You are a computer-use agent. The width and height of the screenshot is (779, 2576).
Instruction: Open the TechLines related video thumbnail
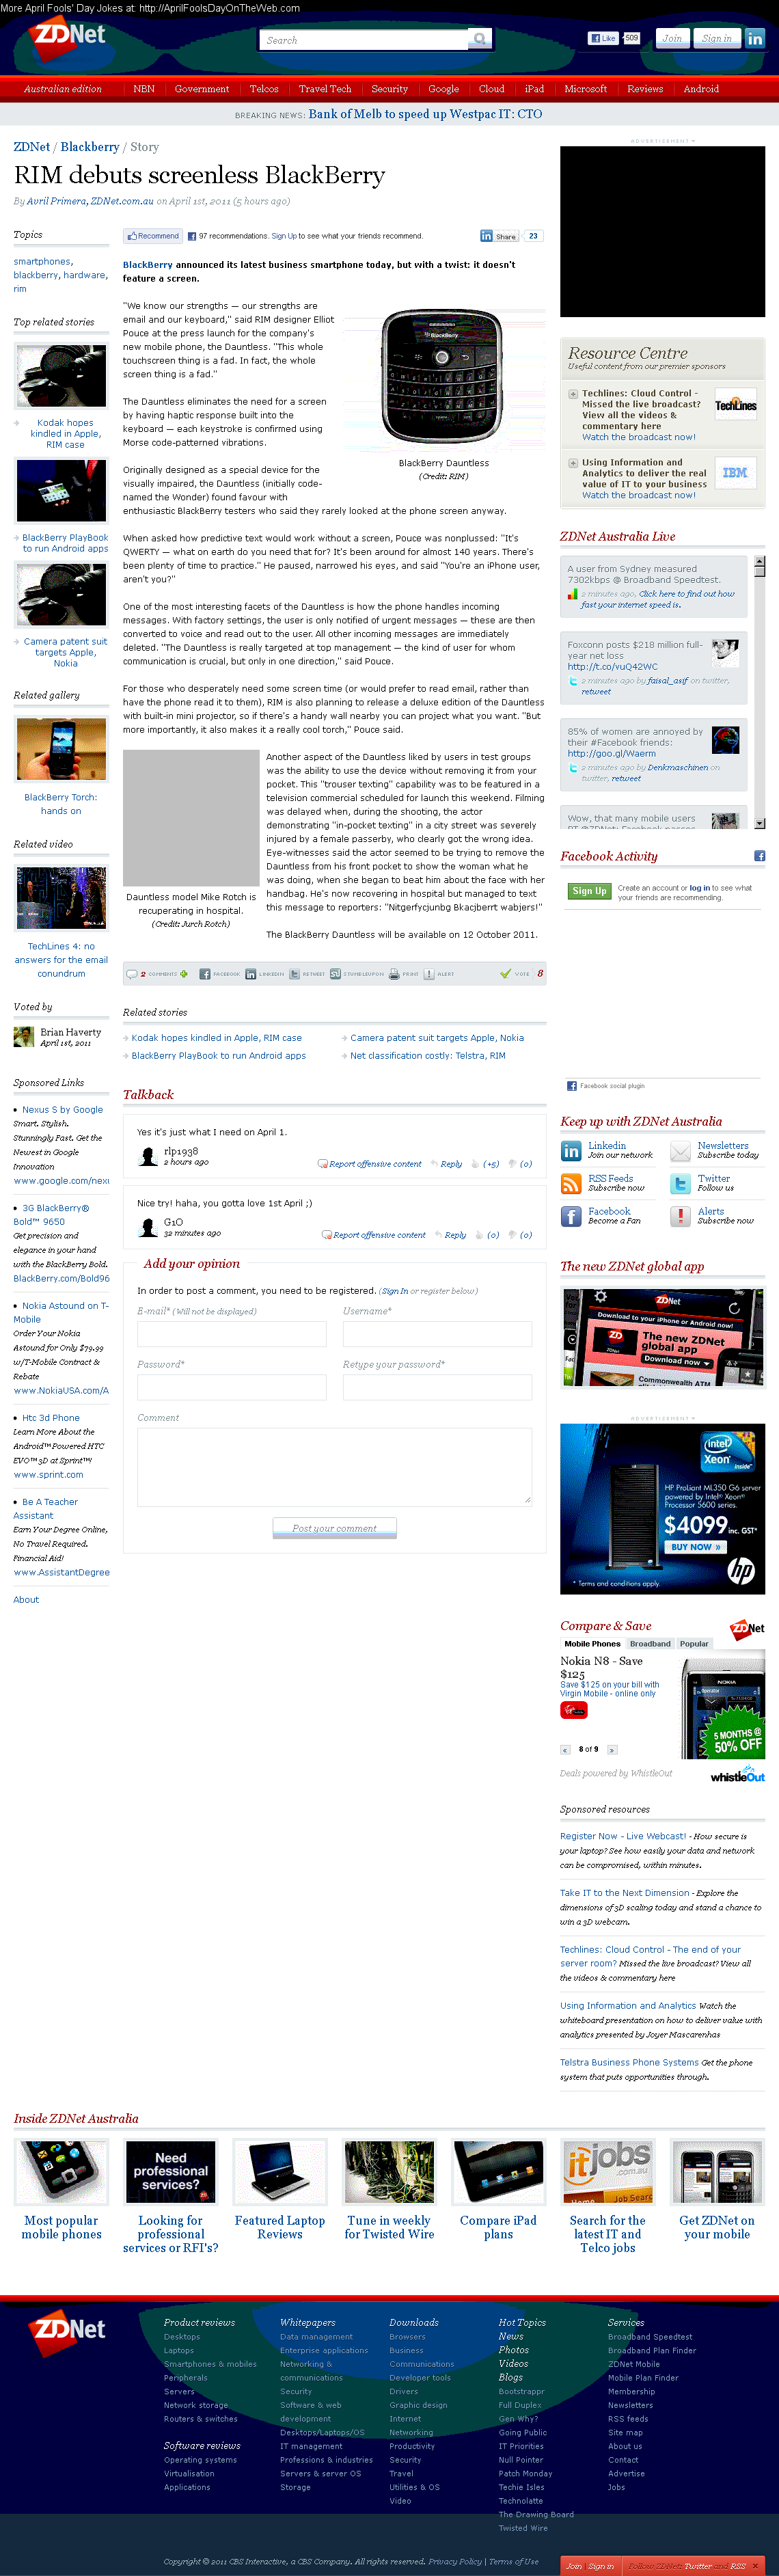coord(61,898)
